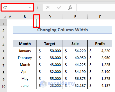Select the 2,950 profit cell
115x92 pixels.
[x=100, y=58]
